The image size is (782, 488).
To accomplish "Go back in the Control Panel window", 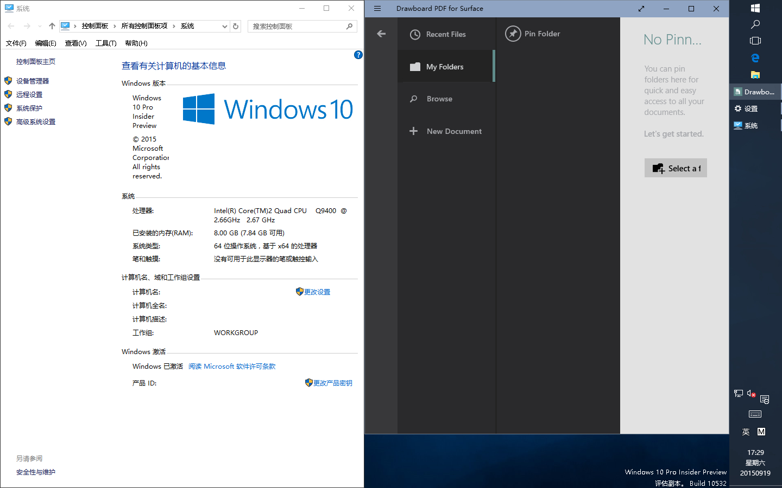I will [11, 26].
